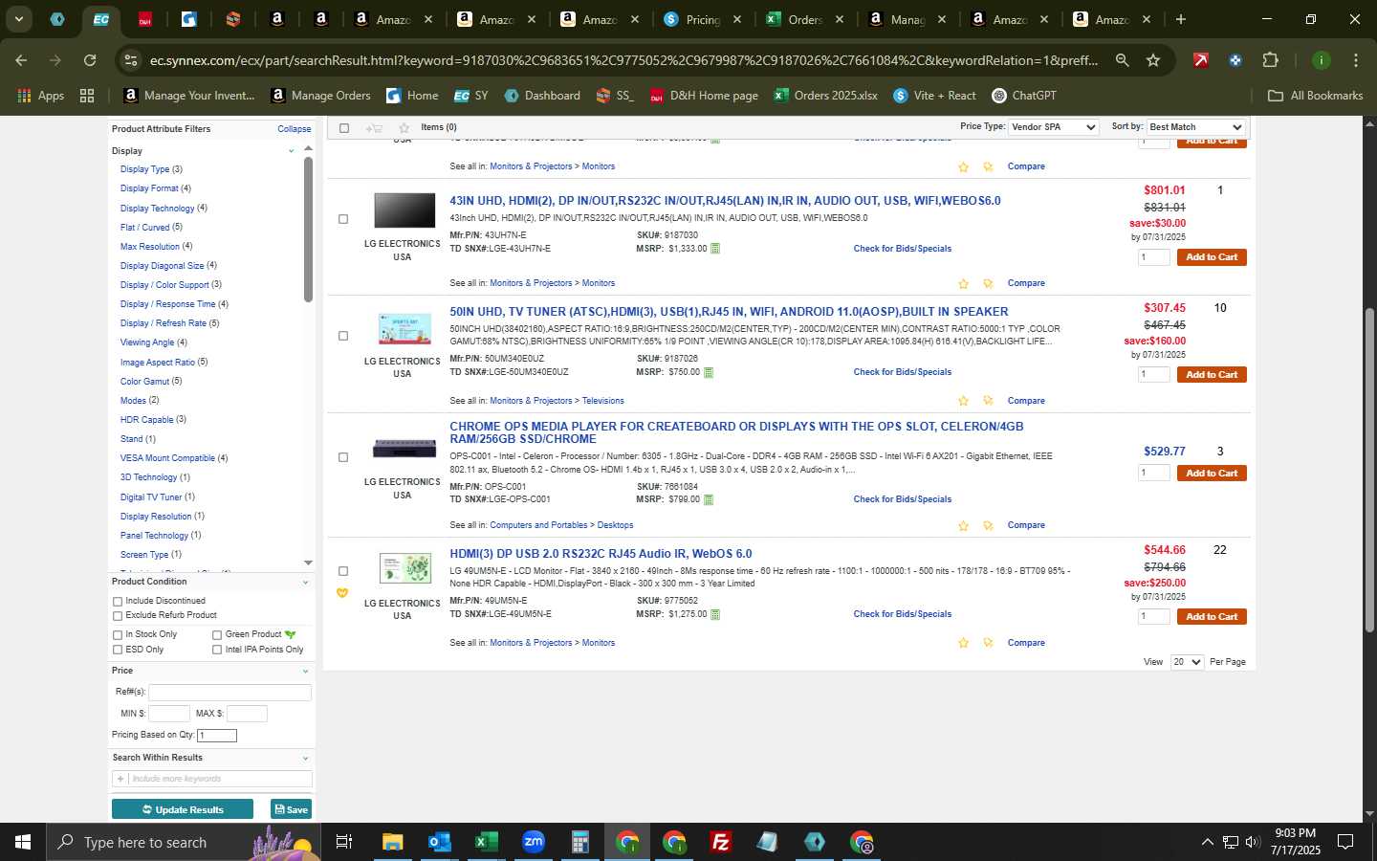Screen dimensions: 1377x861
Task: Click favorite star for 43IN UHD monitor
Action: 964,284
